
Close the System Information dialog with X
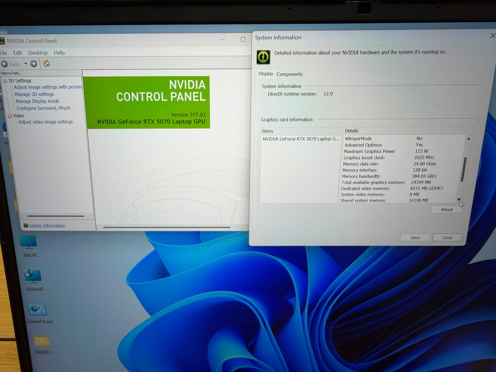point(492,35)
